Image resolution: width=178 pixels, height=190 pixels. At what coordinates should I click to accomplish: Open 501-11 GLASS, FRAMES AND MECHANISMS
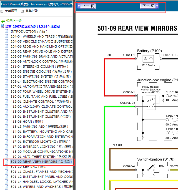(x=41, y=172)
